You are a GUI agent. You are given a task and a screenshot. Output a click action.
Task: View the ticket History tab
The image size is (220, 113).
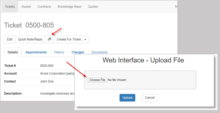pos(59,52)
